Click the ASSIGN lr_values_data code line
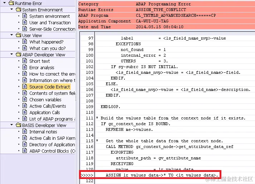This screenshot has height=184, width=255. click(x=162, y=175)
